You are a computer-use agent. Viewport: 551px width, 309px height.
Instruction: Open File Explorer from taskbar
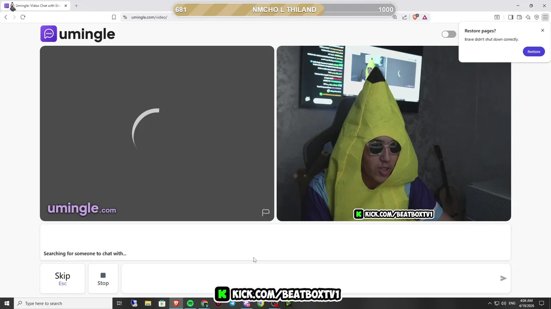(x=148, y=303)
